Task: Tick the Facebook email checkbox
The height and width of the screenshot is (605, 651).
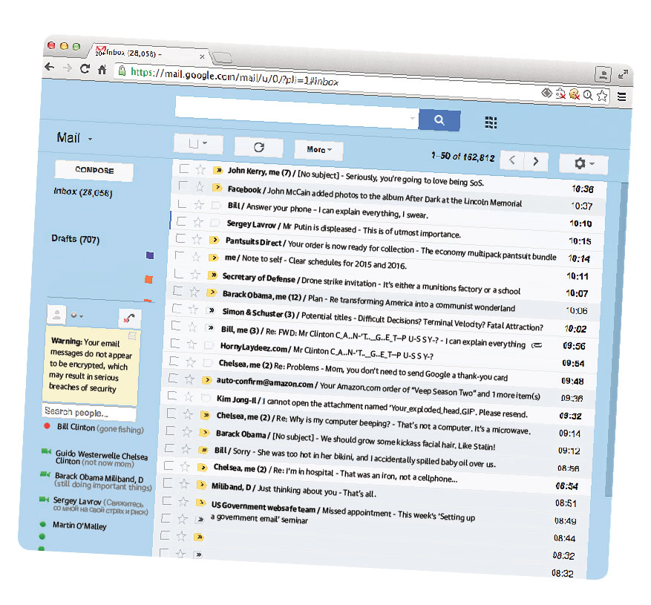Action: [183, 186]
